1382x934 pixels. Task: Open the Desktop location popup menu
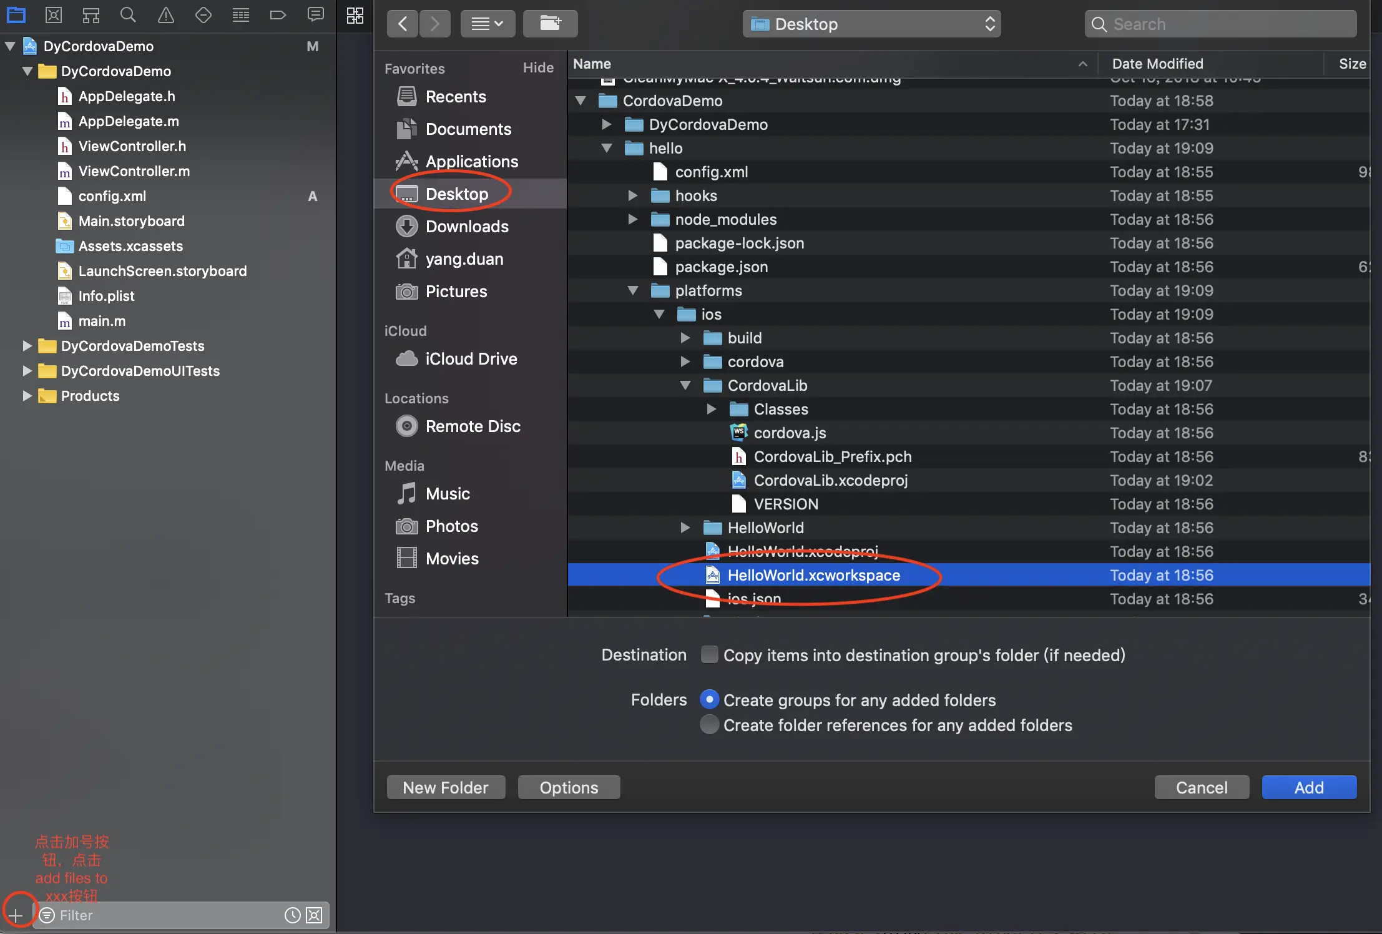(x=871, y=24)
